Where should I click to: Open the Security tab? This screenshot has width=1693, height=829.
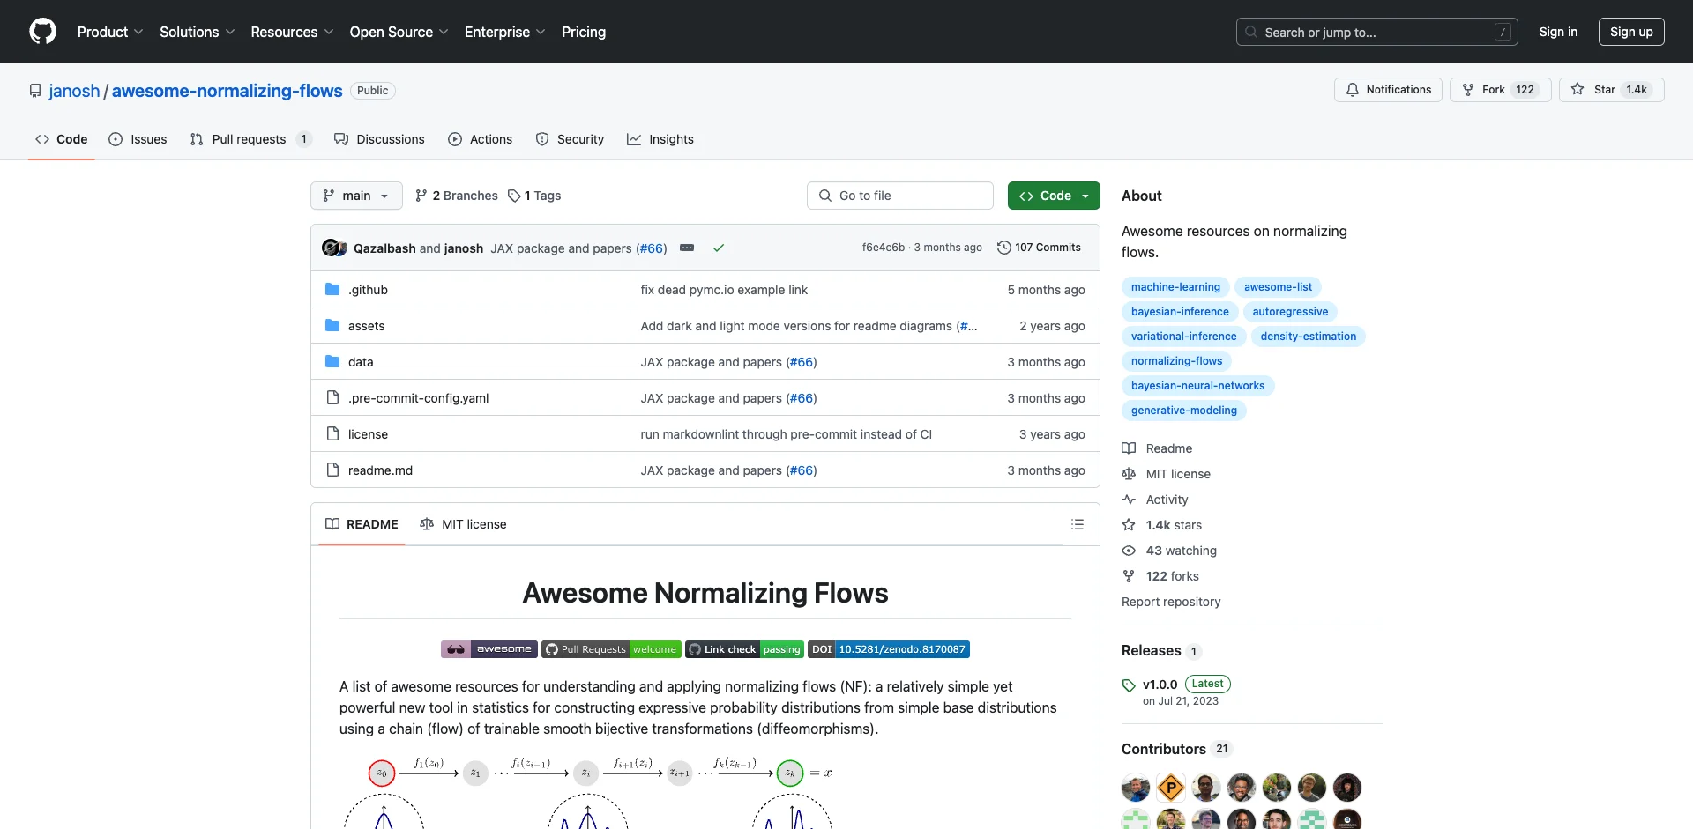pyautogui.click(x=570, y=139)
